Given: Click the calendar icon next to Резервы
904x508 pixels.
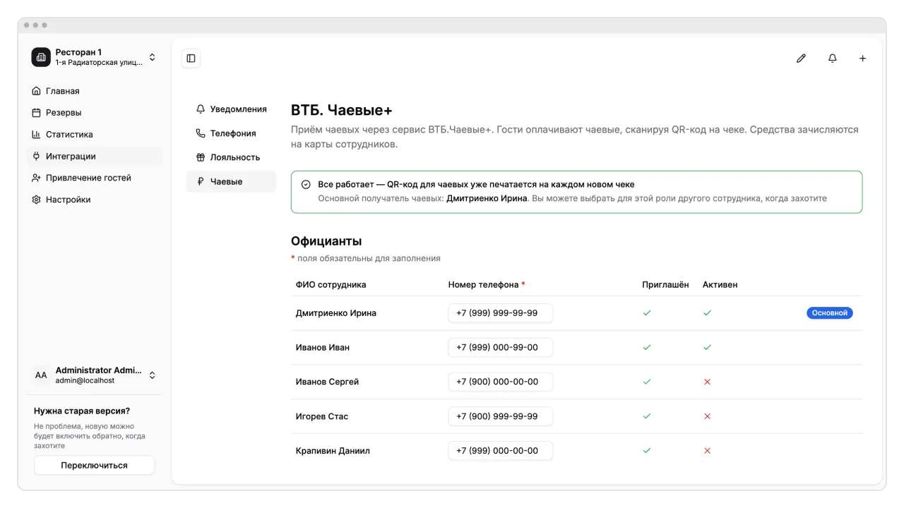Looking at the screenshot, I should 37,113.
